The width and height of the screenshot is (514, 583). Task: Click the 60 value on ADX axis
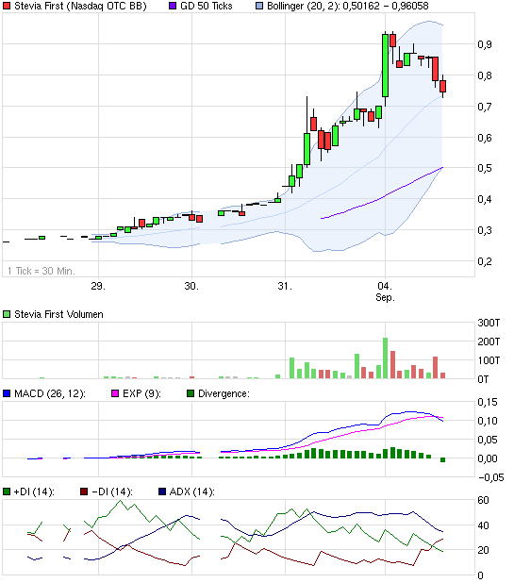coord(483,500)
